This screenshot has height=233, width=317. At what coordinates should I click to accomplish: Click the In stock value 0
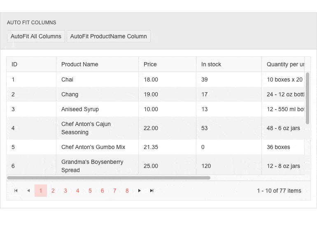(x=229, y=147)
